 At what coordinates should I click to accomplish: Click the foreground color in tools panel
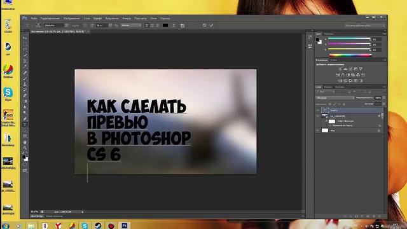tap(24, 157)
